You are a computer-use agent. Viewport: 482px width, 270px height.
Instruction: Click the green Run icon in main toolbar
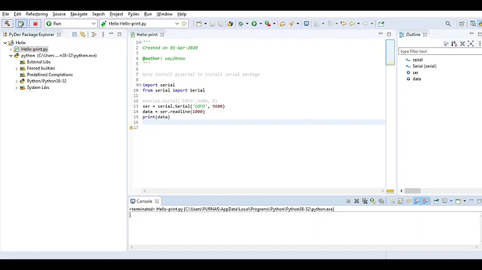pos(254,23)
